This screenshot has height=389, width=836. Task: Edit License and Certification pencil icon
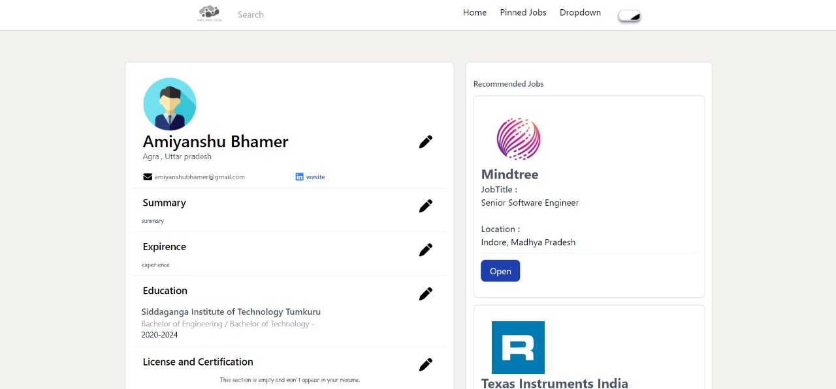pos(426,364)
